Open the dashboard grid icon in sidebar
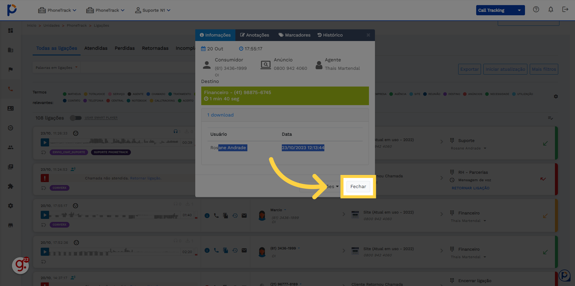 coord(10,31)
